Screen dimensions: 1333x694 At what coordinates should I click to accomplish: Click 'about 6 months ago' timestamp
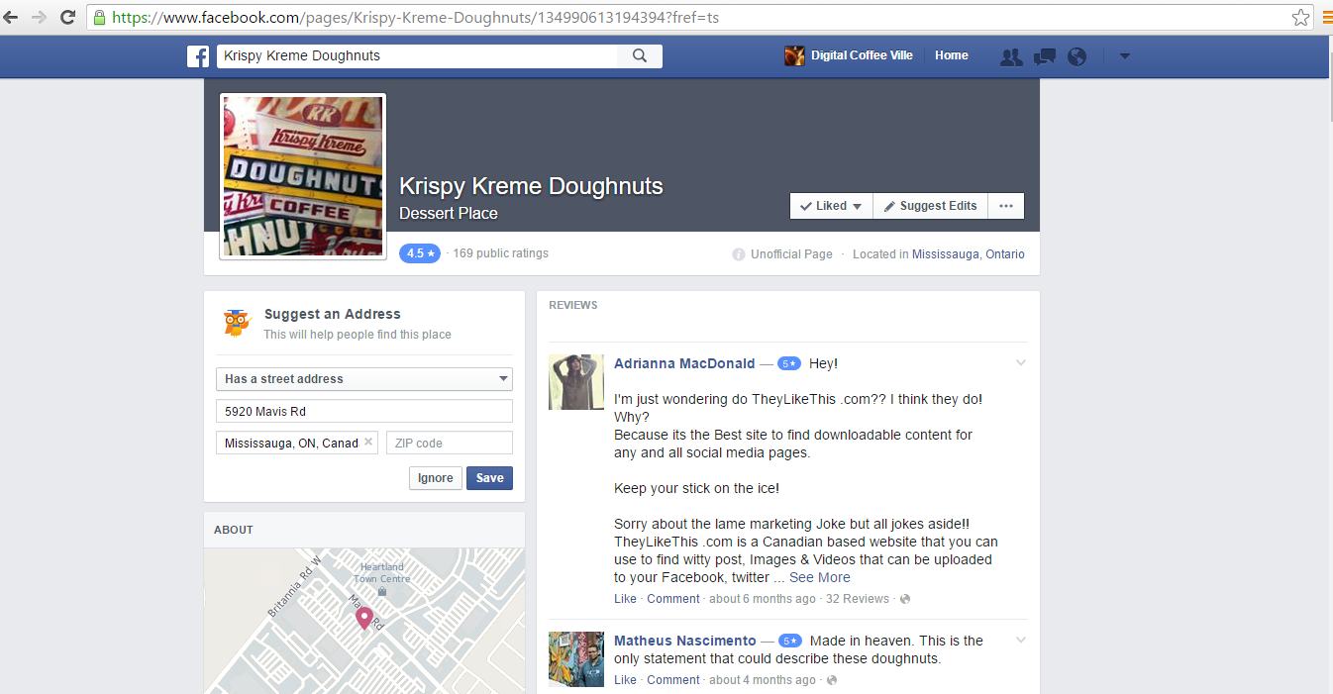pyautogui.click(x=763, y=599)
